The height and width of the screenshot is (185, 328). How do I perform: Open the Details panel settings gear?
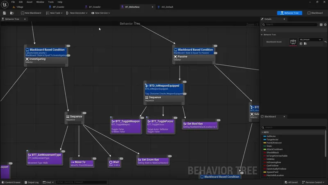(325, 25)
